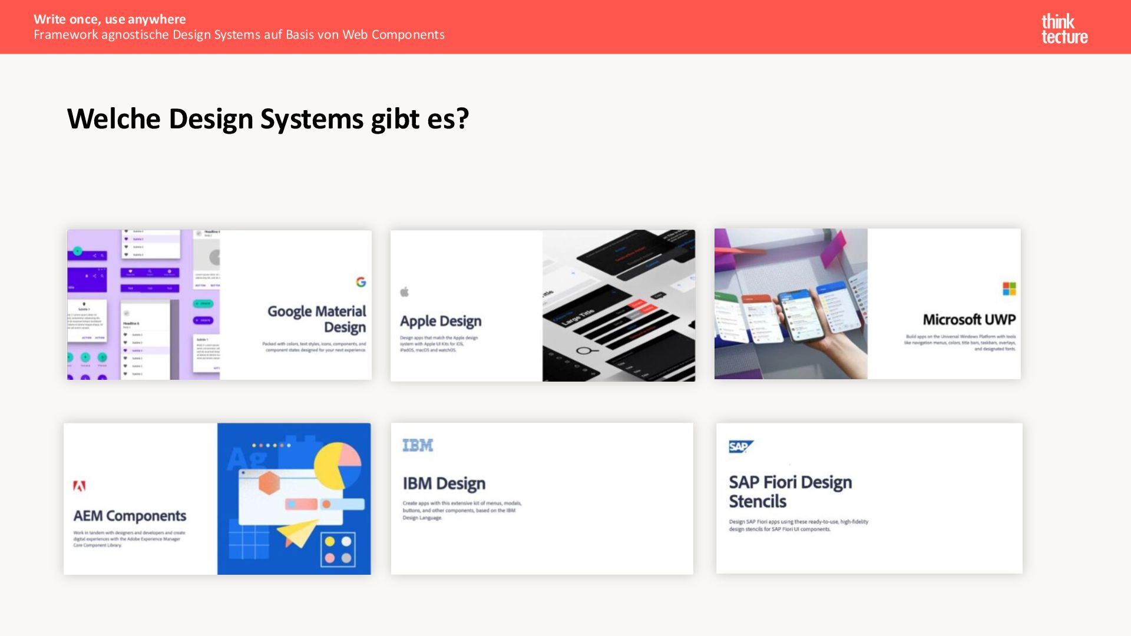Click the 'Write once, use anywhere' header text
The width and height of the screenshot is (1131, 636).
tap(110, 19)
